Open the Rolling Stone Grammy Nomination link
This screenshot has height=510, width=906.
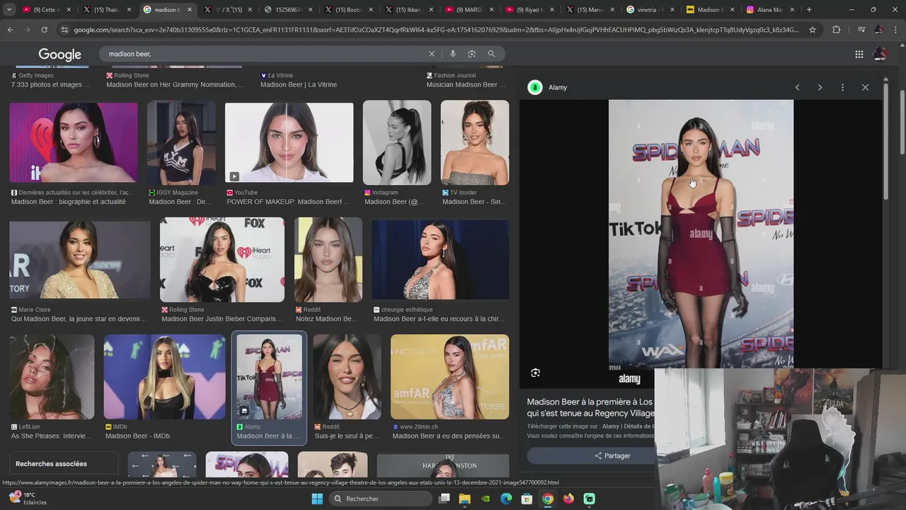pyautogui.click(x=176, y=85)
